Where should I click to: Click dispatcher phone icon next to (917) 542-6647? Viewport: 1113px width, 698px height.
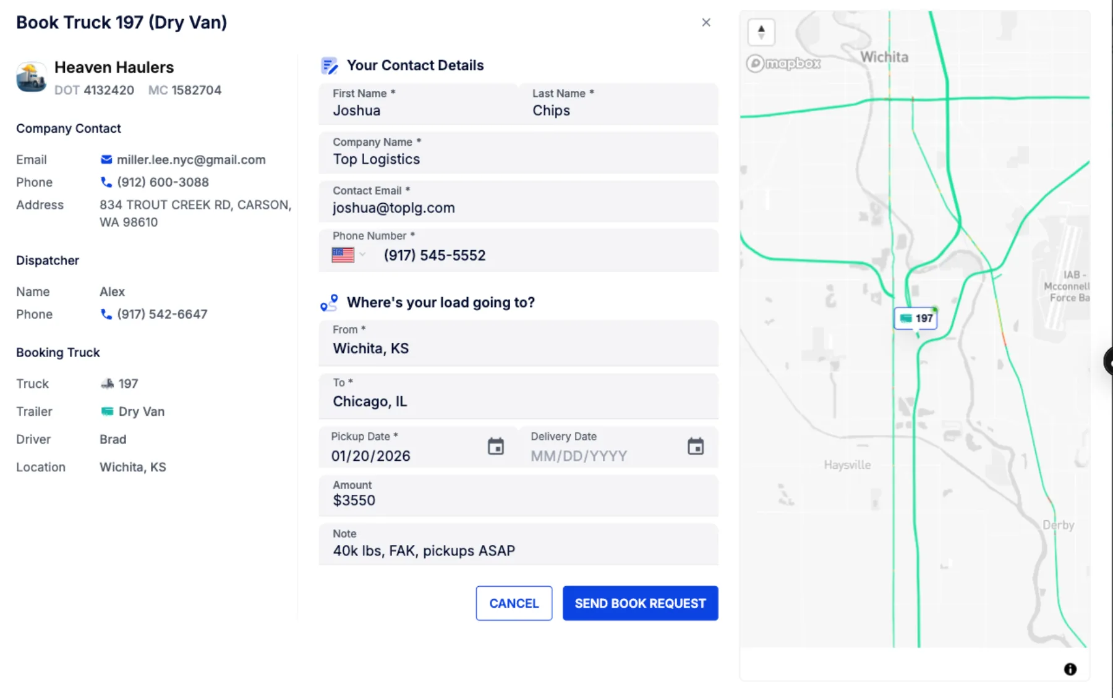(x=106, y=314)
